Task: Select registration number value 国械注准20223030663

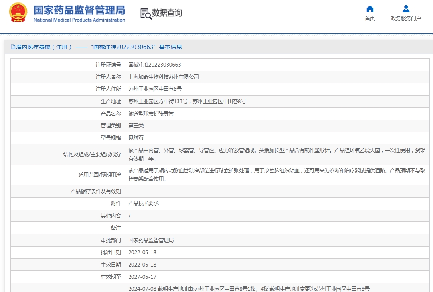Action: (x=155, y=65)
